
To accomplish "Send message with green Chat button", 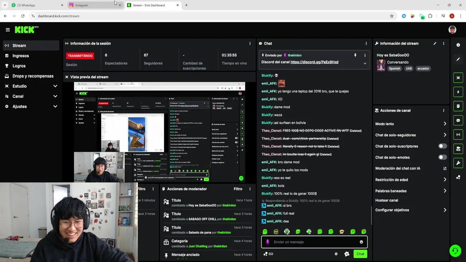I will coord(360,254).
